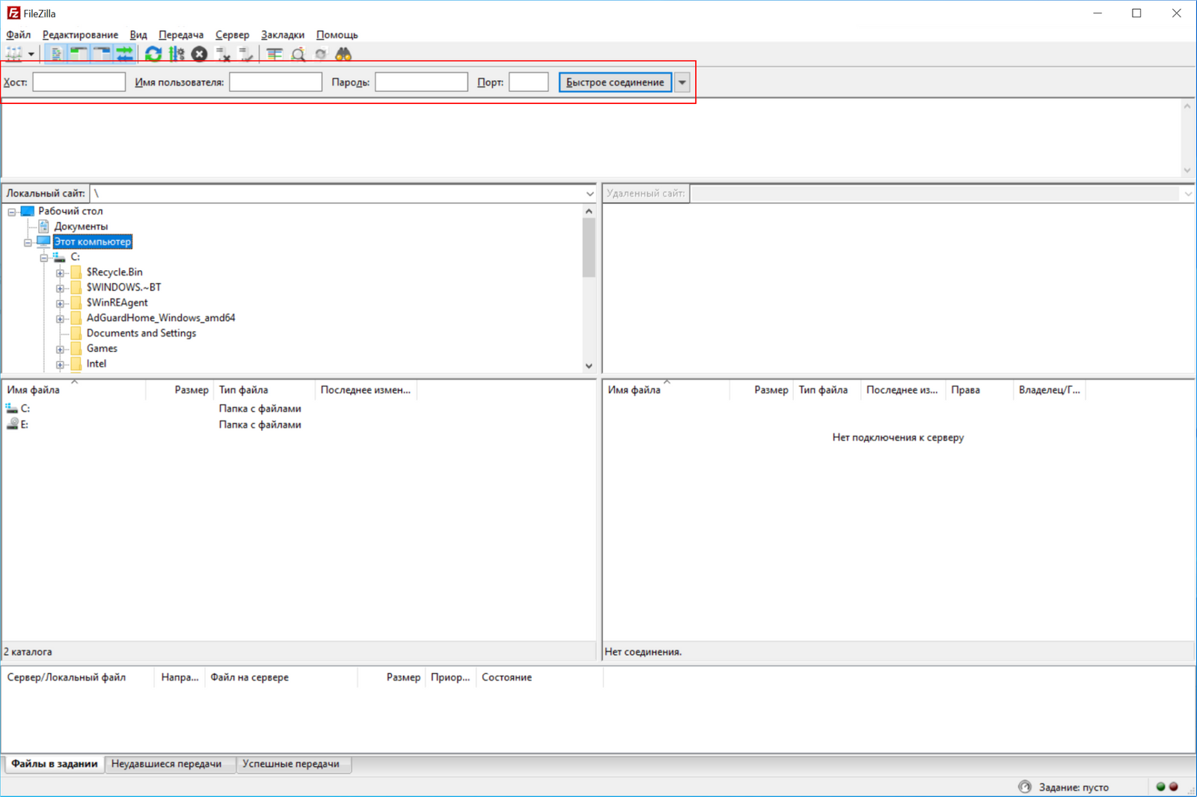Open the Локальный сайт path dropdown

pyautogui.click(x=590, y=194)
